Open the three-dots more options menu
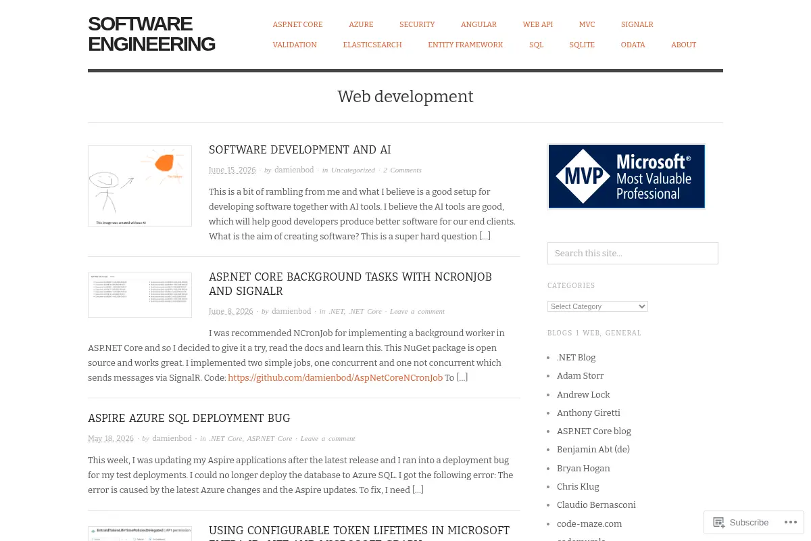Screen dimensions: 811x541 789,523
